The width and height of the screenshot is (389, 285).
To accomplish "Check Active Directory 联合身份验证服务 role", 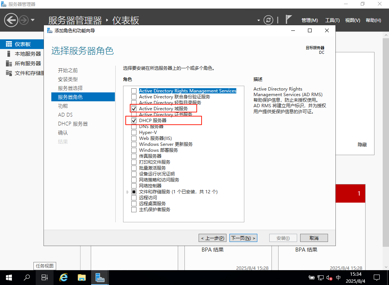I will pyautogui.click(x=134, y=97).
